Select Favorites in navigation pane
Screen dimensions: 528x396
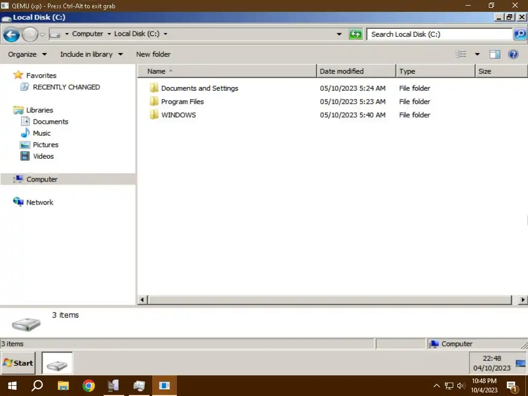coord(41,75)
